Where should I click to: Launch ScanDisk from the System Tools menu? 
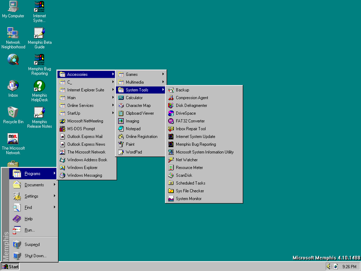(x=184, y=175)
